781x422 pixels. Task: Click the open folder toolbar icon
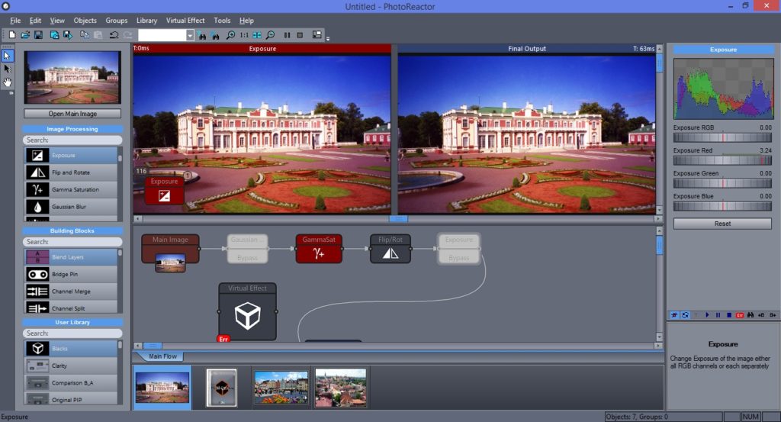(x=25, y=35)
